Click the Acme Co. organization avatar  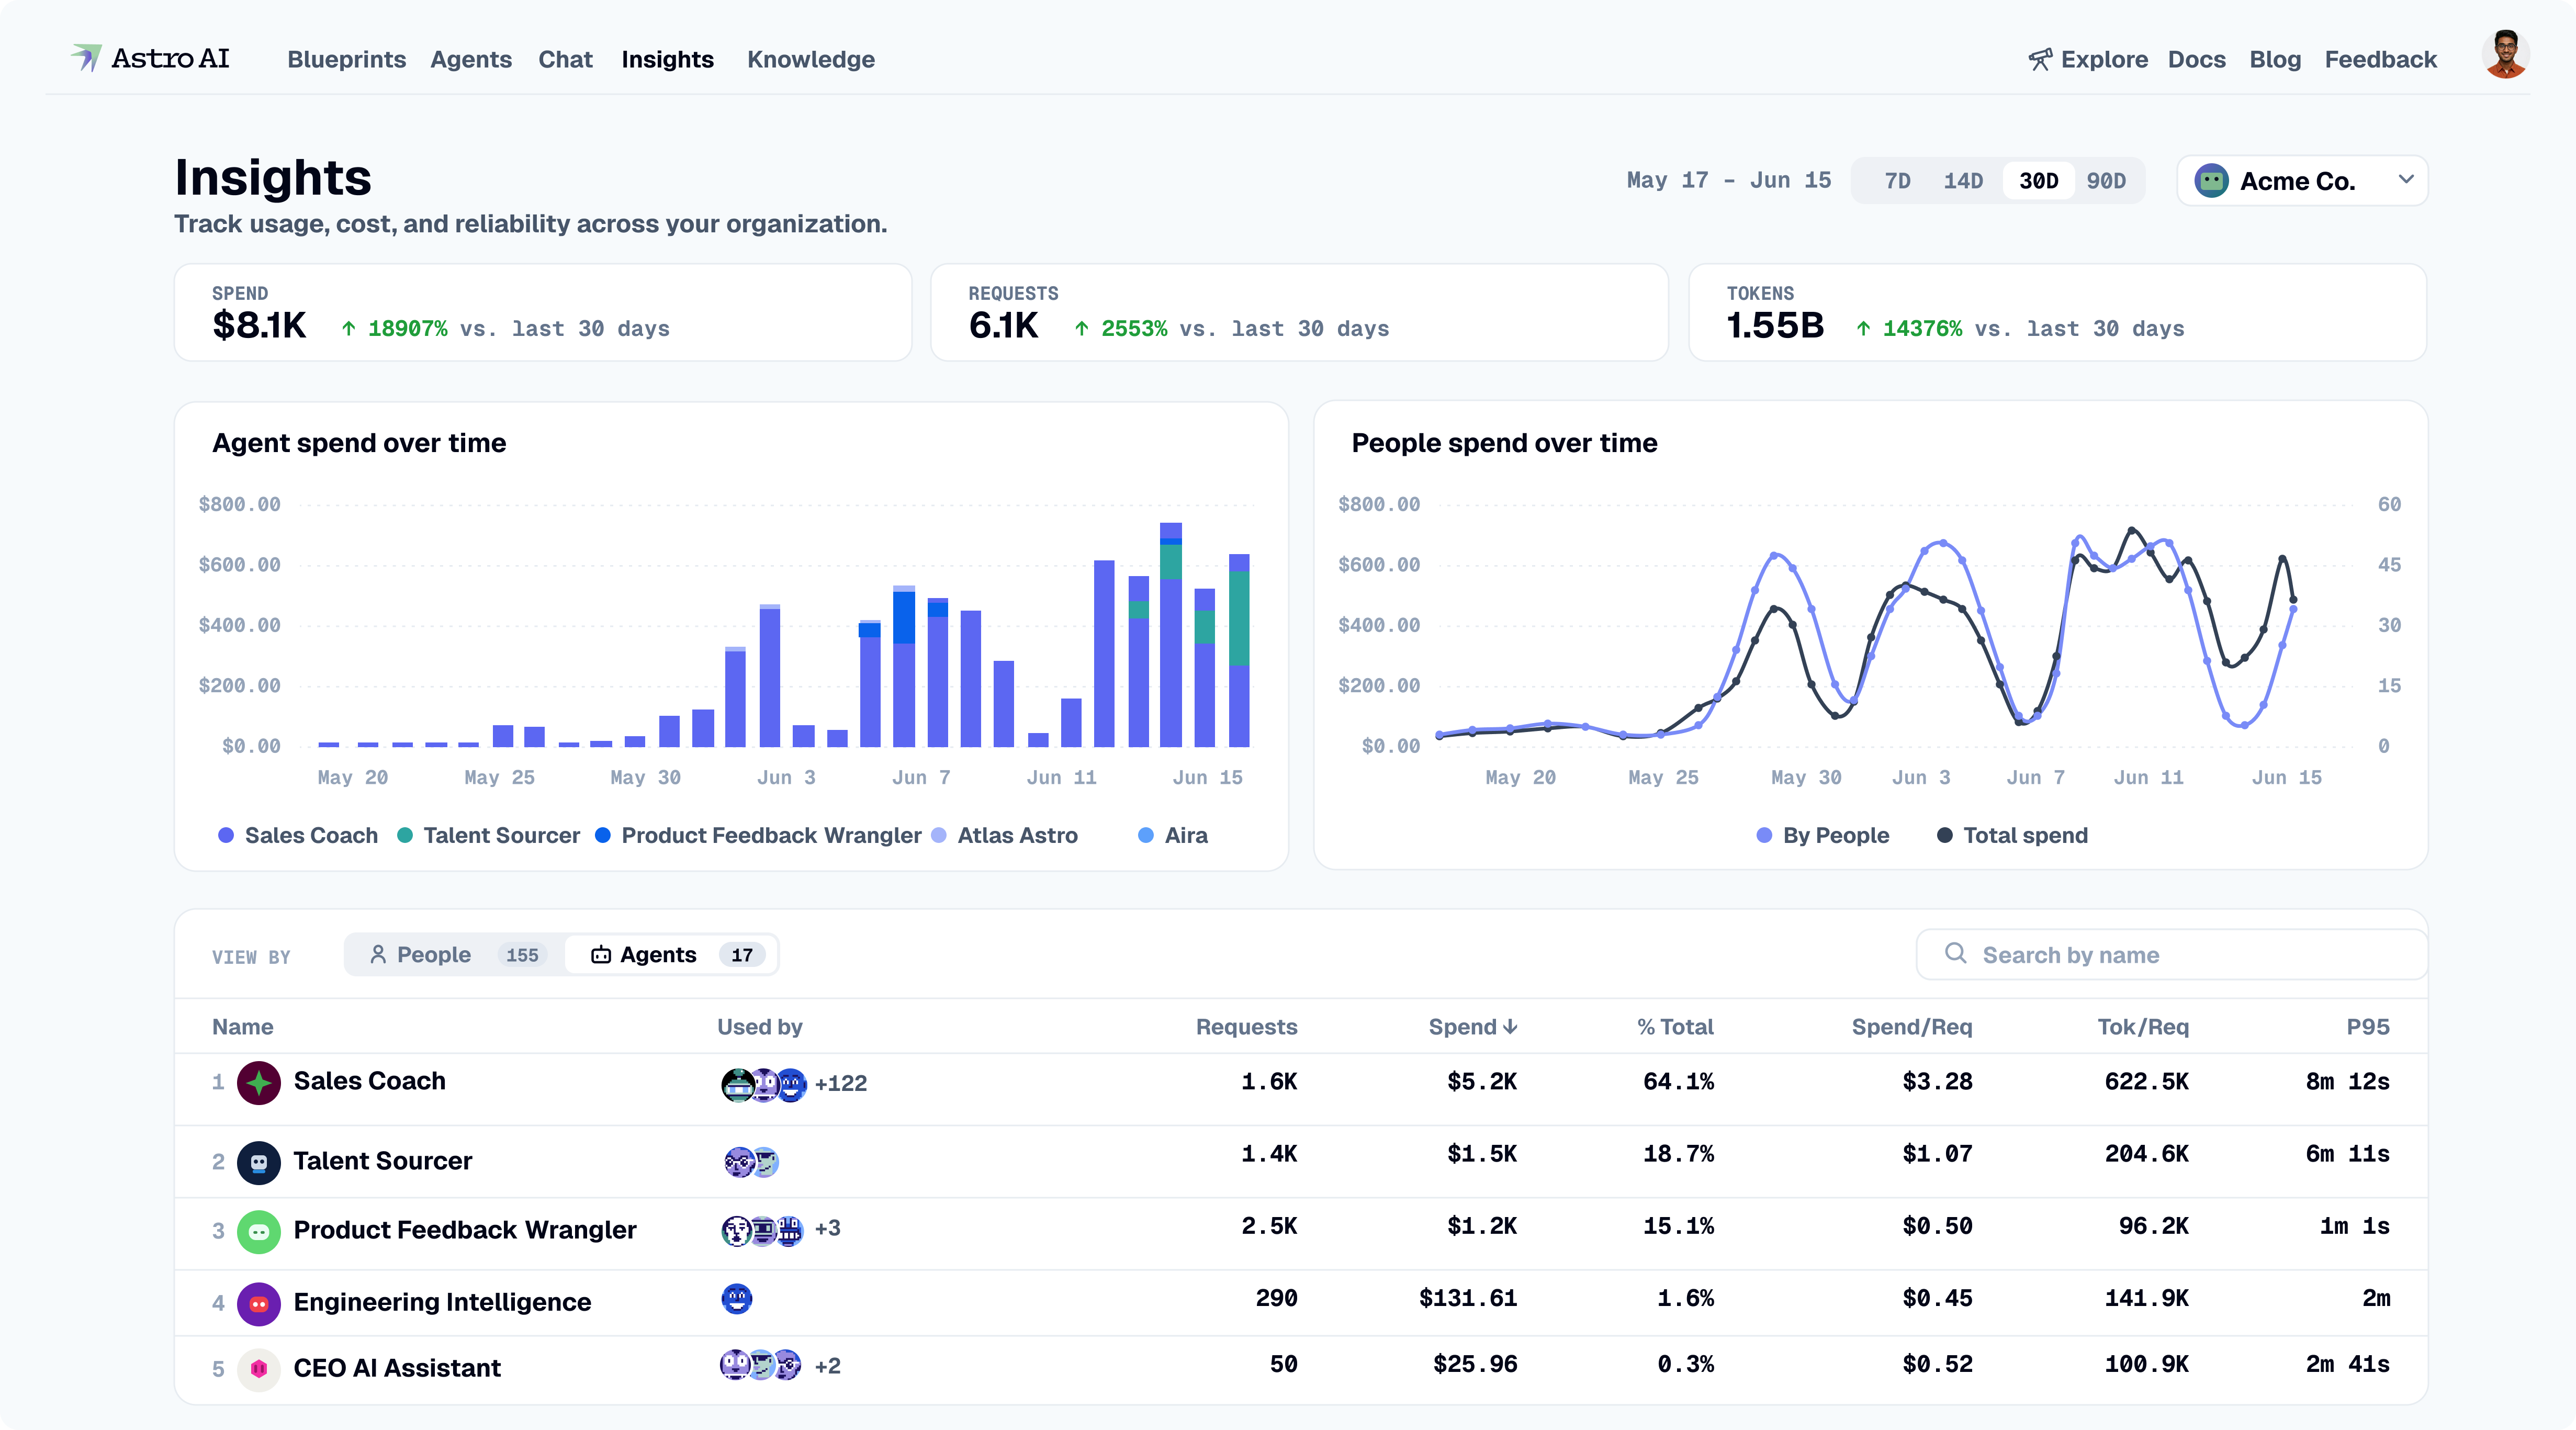coord(2211,181)
